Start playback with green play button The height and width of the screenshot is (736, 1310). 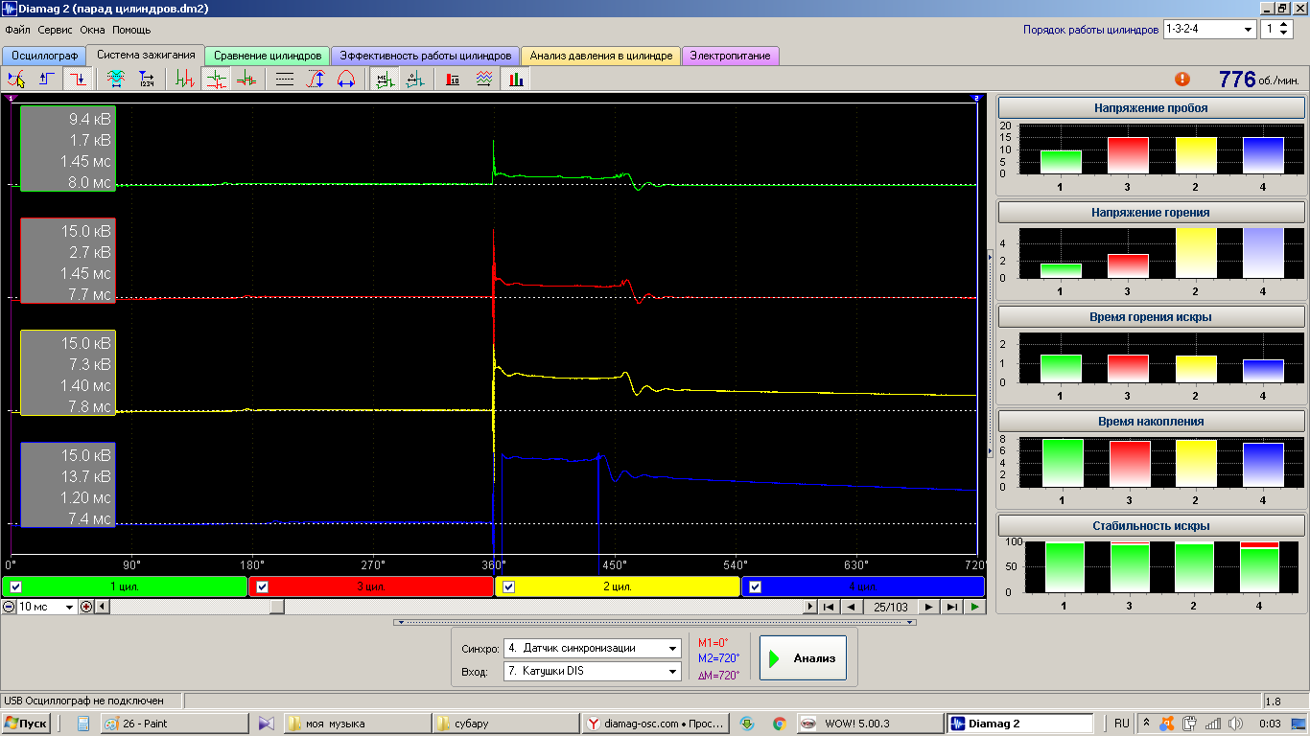coord(974,607)
